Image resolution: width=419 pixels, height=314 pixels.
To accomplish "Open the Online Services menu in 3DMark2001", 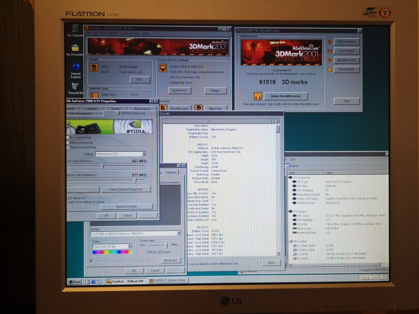I will coord(130,33).
